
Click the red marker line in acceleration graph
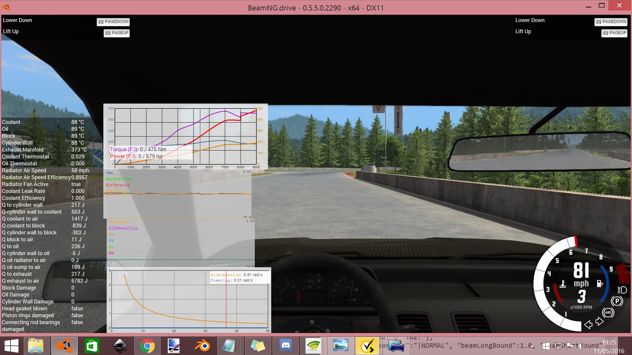pos(226,299)
